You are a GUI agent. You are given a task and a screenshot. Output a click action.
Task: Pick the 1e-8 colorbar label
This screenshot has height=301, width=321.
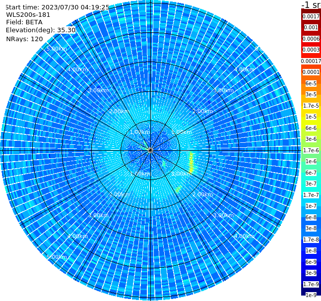coord(311,250)
